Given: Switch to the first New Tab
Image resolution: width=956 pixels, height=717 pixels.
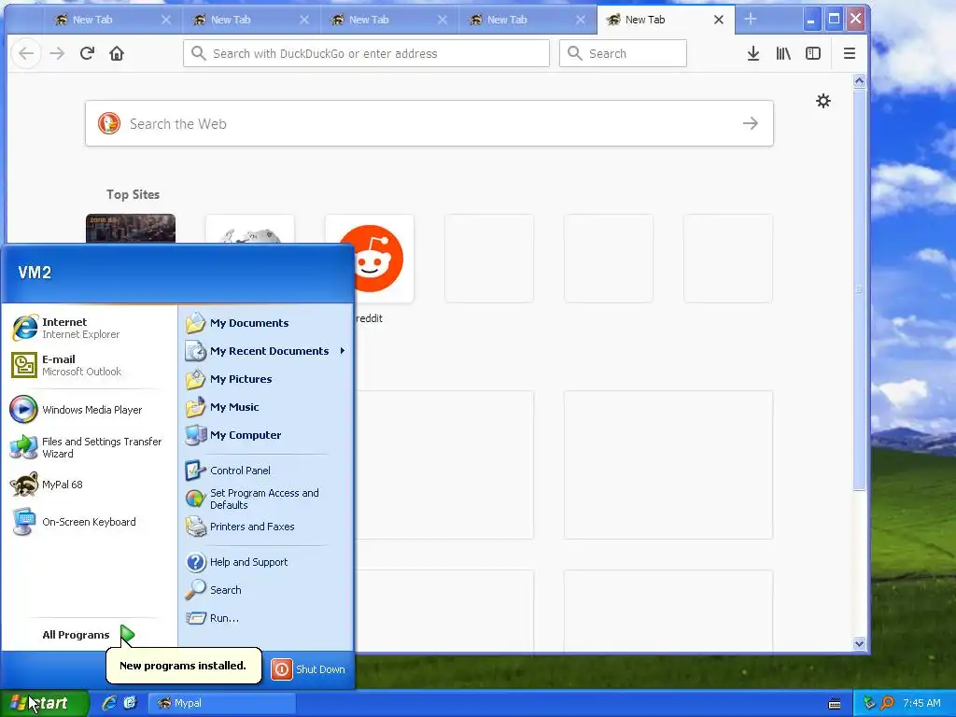Looking at the screenshot, I should [112, 21].
